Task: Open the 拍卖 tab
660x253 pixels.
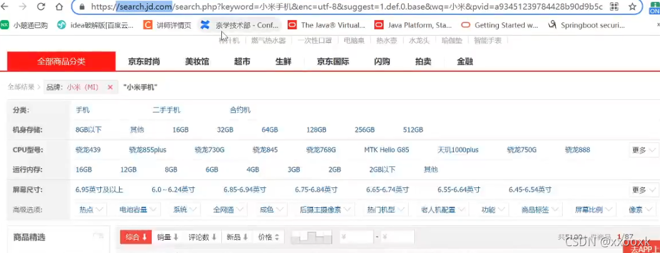Action: pos(423,62)
